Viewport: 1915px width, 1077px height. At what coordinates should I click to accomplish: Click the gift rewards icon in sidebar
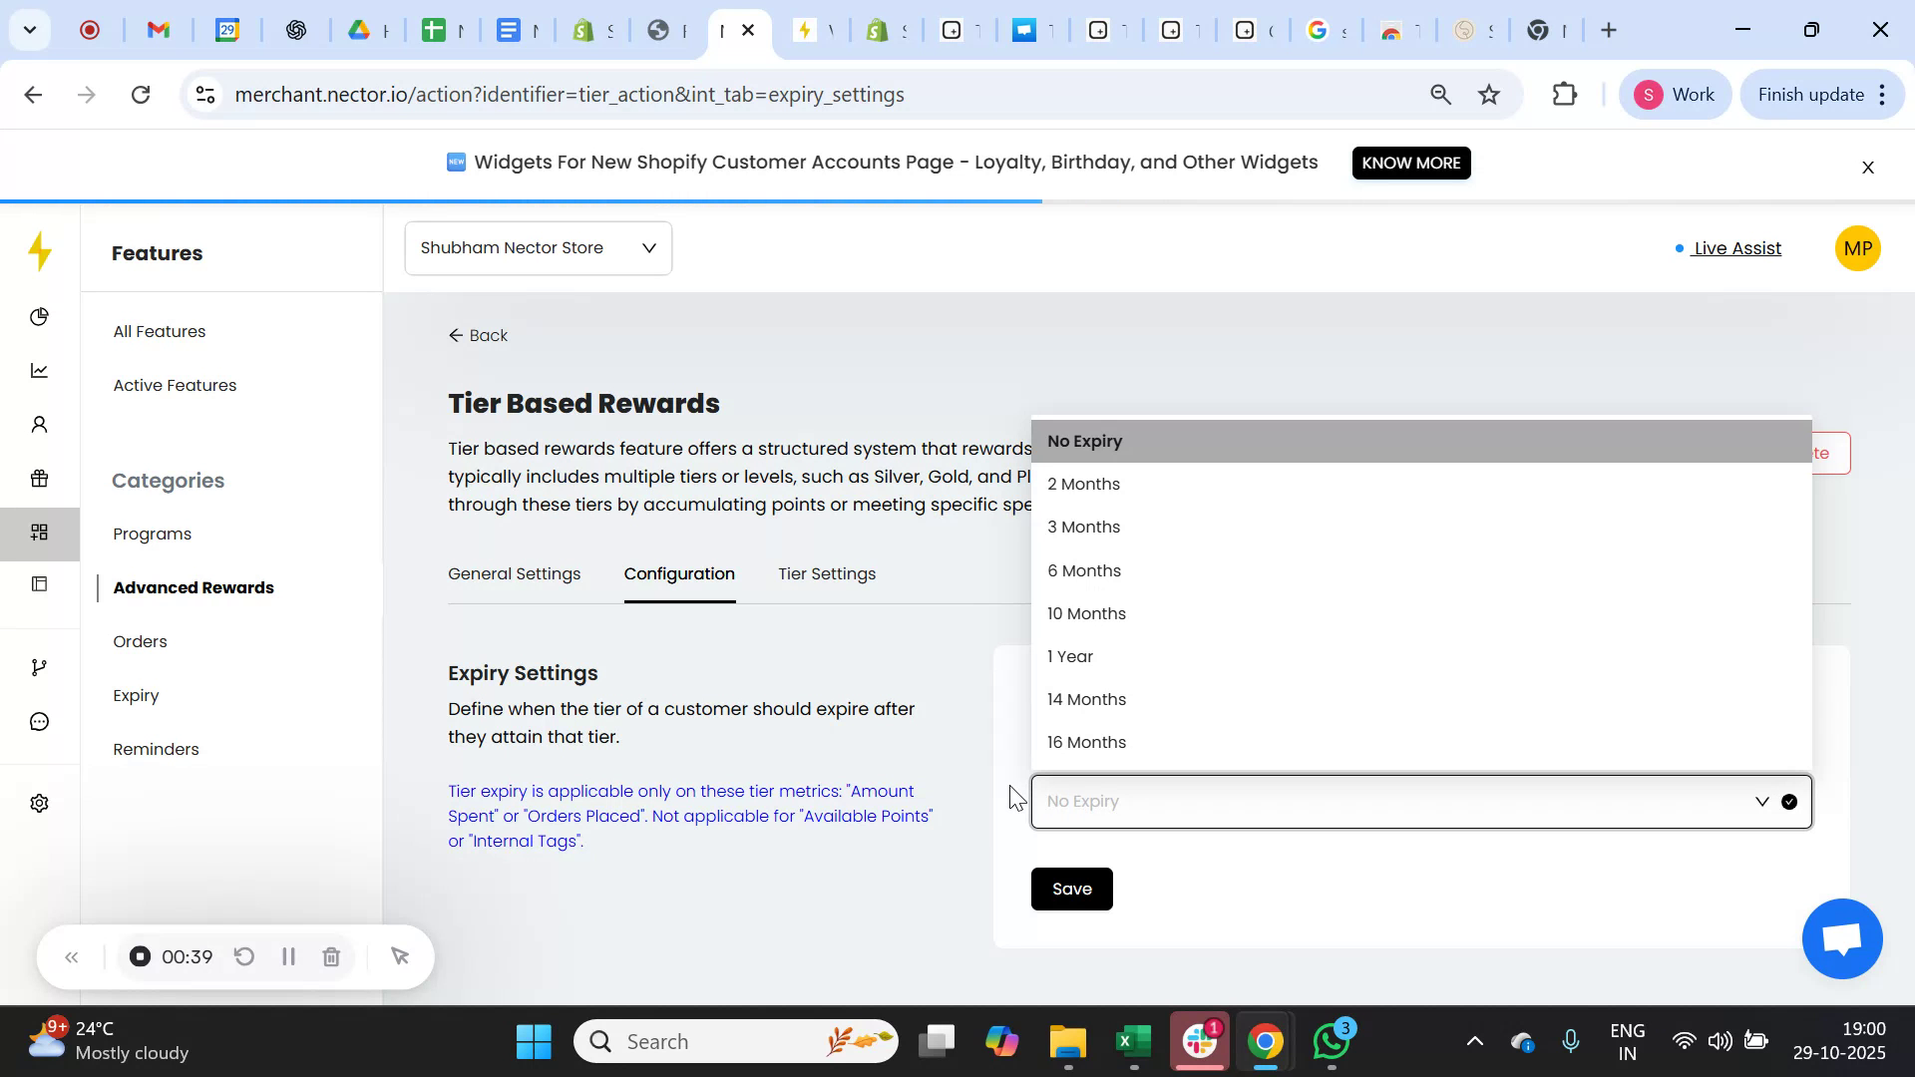pos(39,479)
